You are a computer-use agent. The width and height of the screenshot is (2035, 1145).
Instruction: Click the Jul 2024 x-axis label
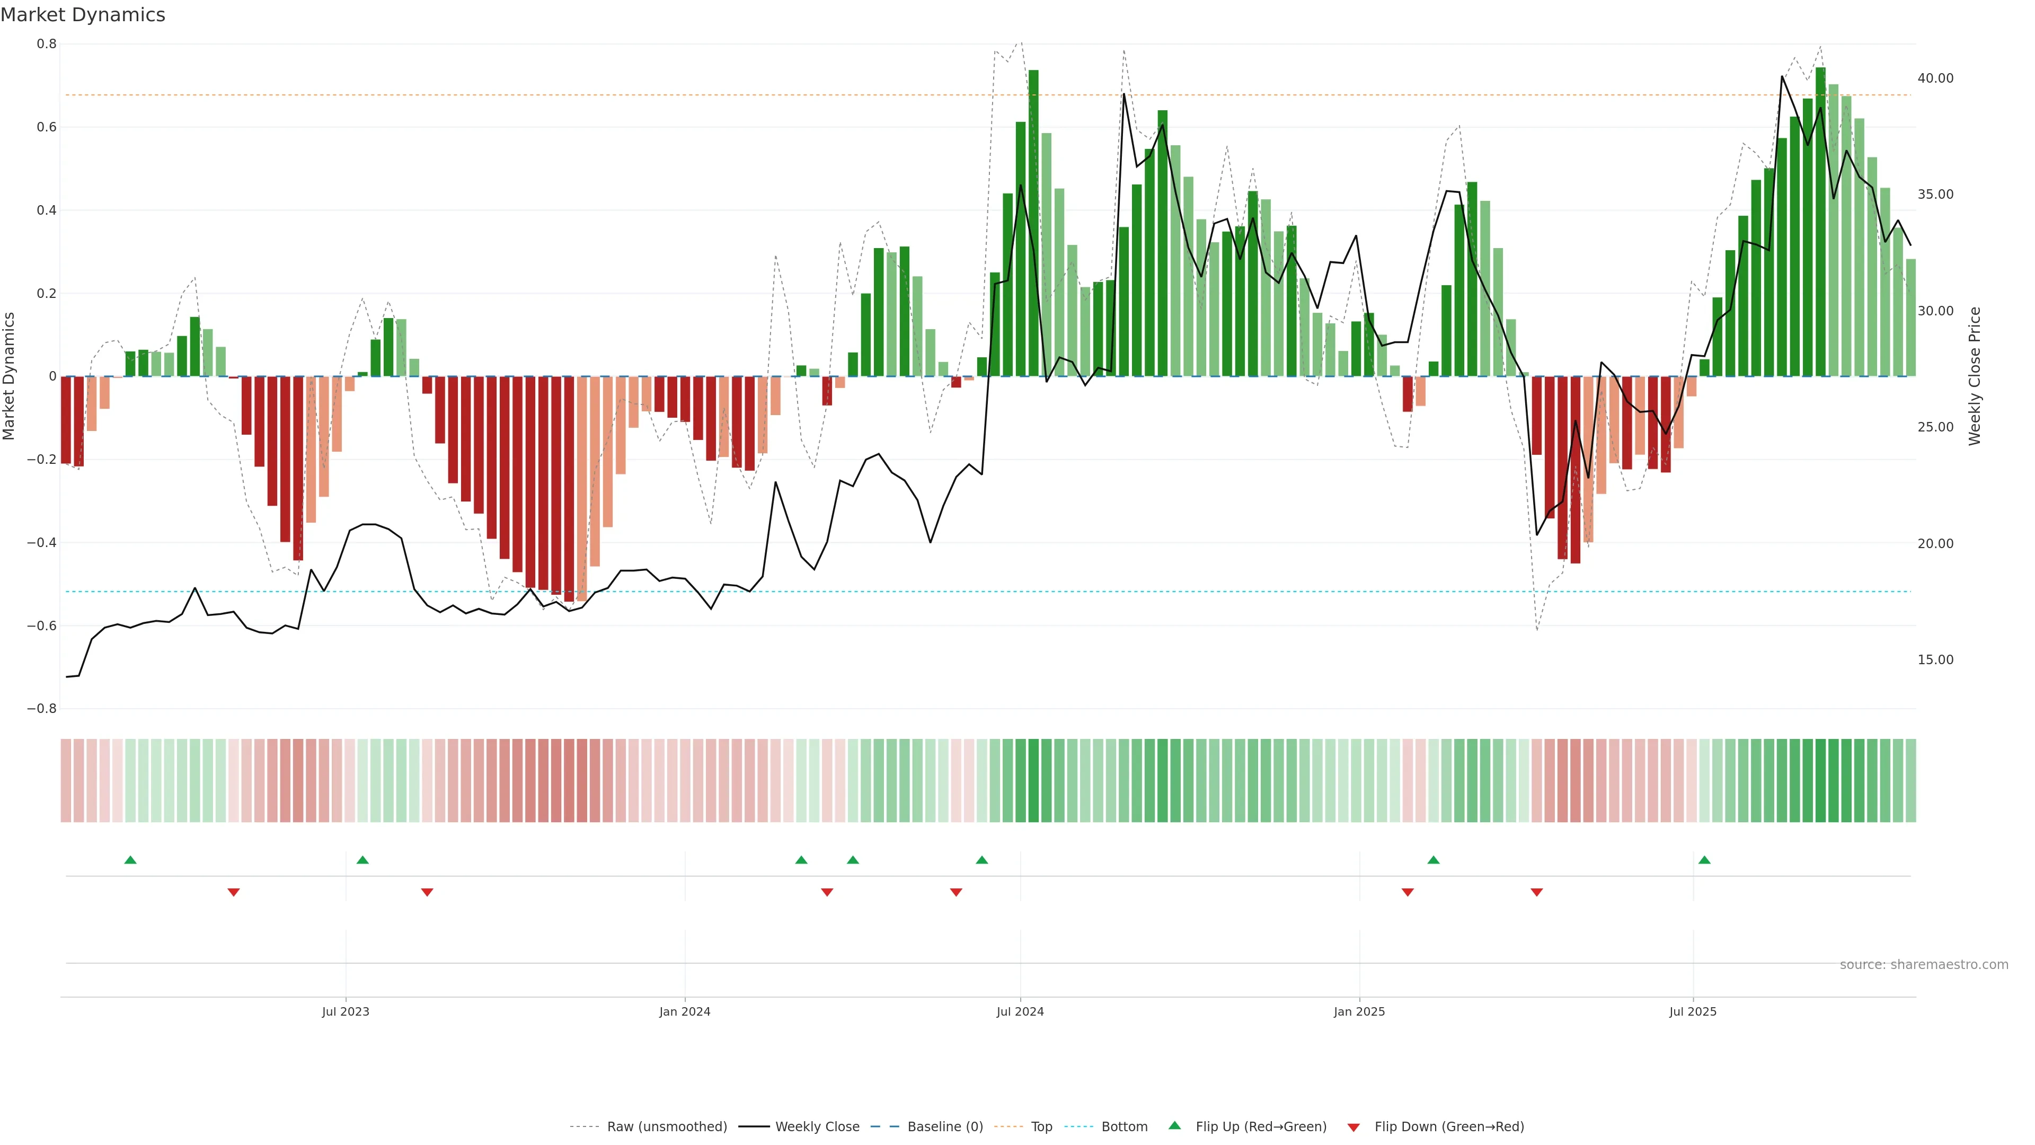(x=1020, y=1011)
